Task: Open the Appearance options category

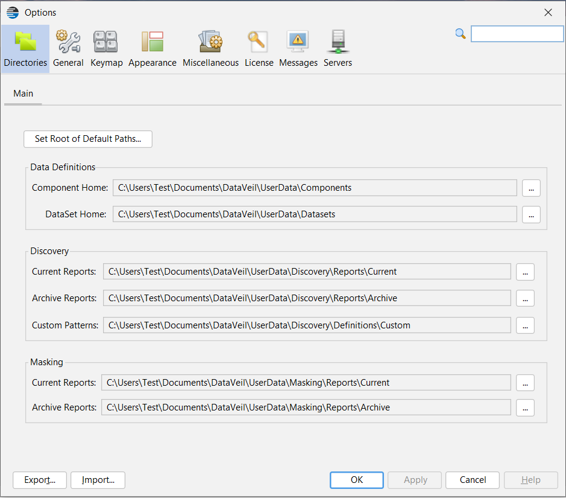Action: click(153, 49)
